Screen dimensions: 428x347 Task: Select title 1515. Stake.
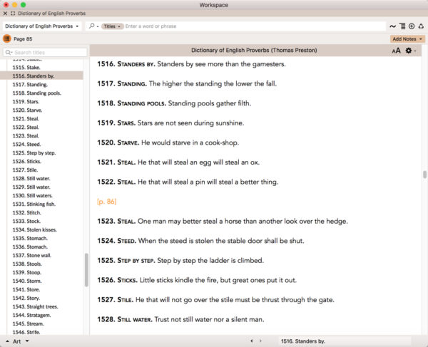click(26, 67)
